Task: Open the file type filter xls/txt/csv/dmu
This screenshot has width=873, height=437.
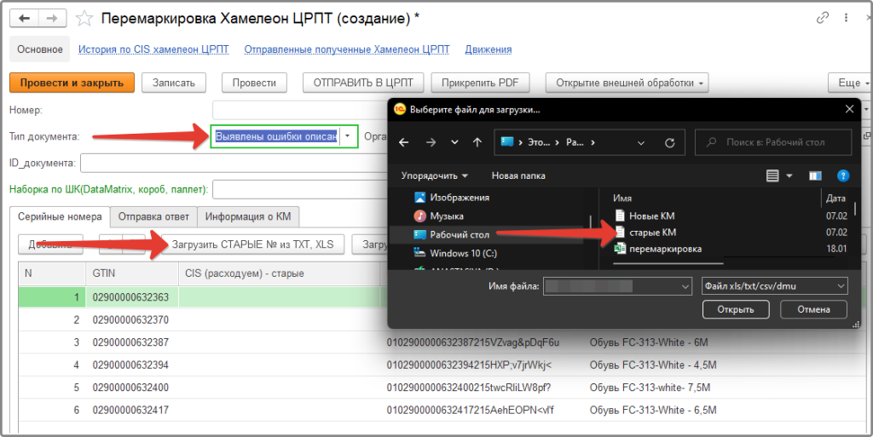Action: point(775,286)
